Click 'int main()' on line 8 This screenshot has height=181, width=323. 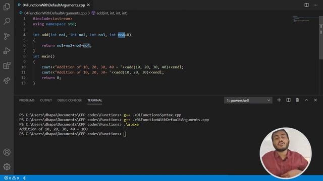pyautogui.click(x=44, y=56)
